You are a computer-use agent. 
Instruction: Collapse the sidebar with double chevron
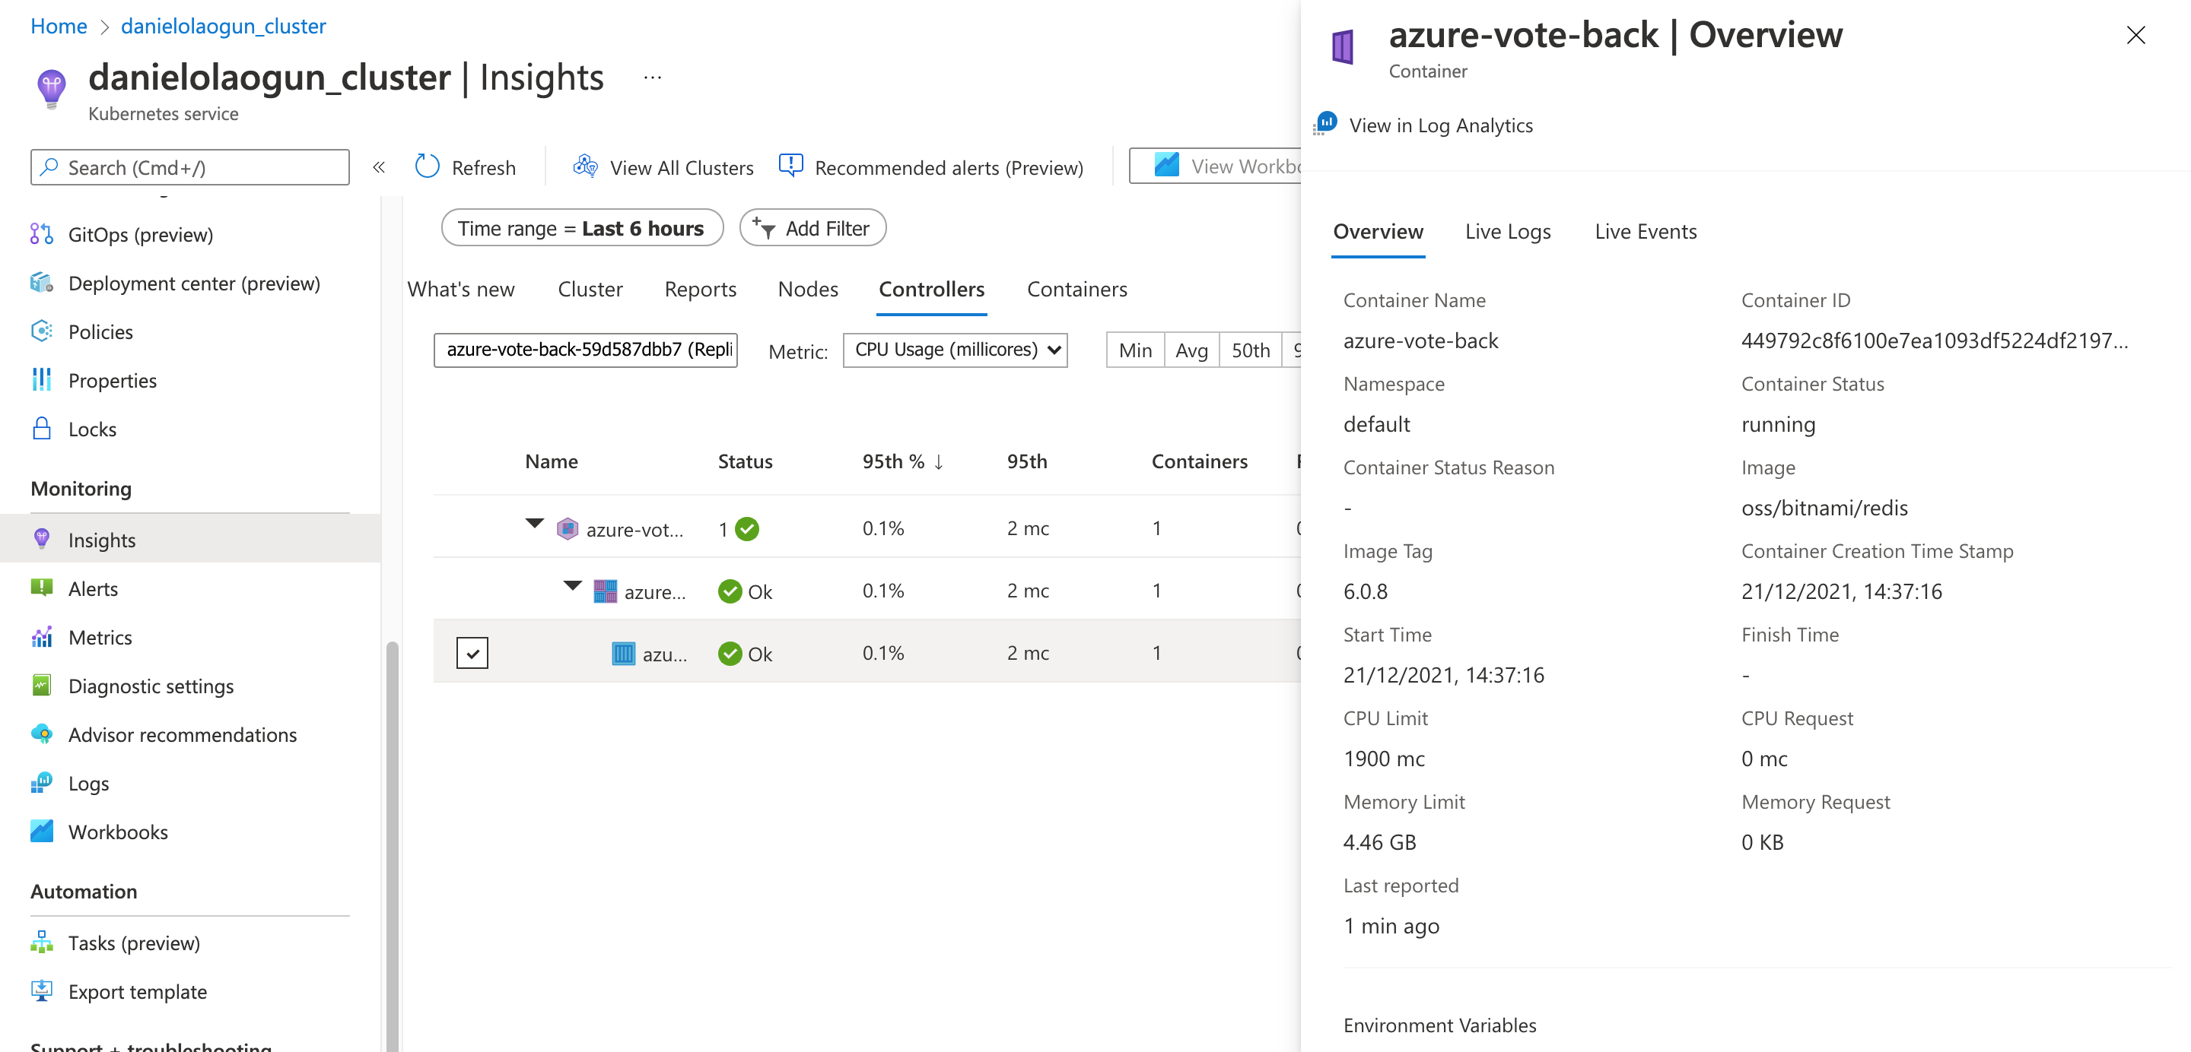click(x=380, y=167)
